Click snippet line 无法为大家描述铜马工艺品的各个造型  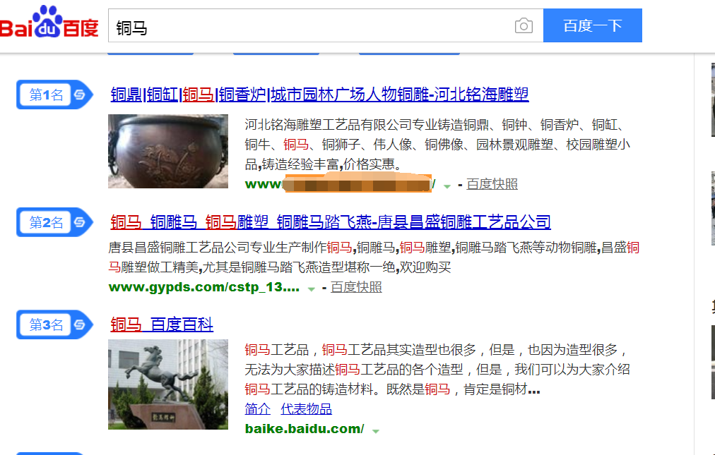coord(437,370)
